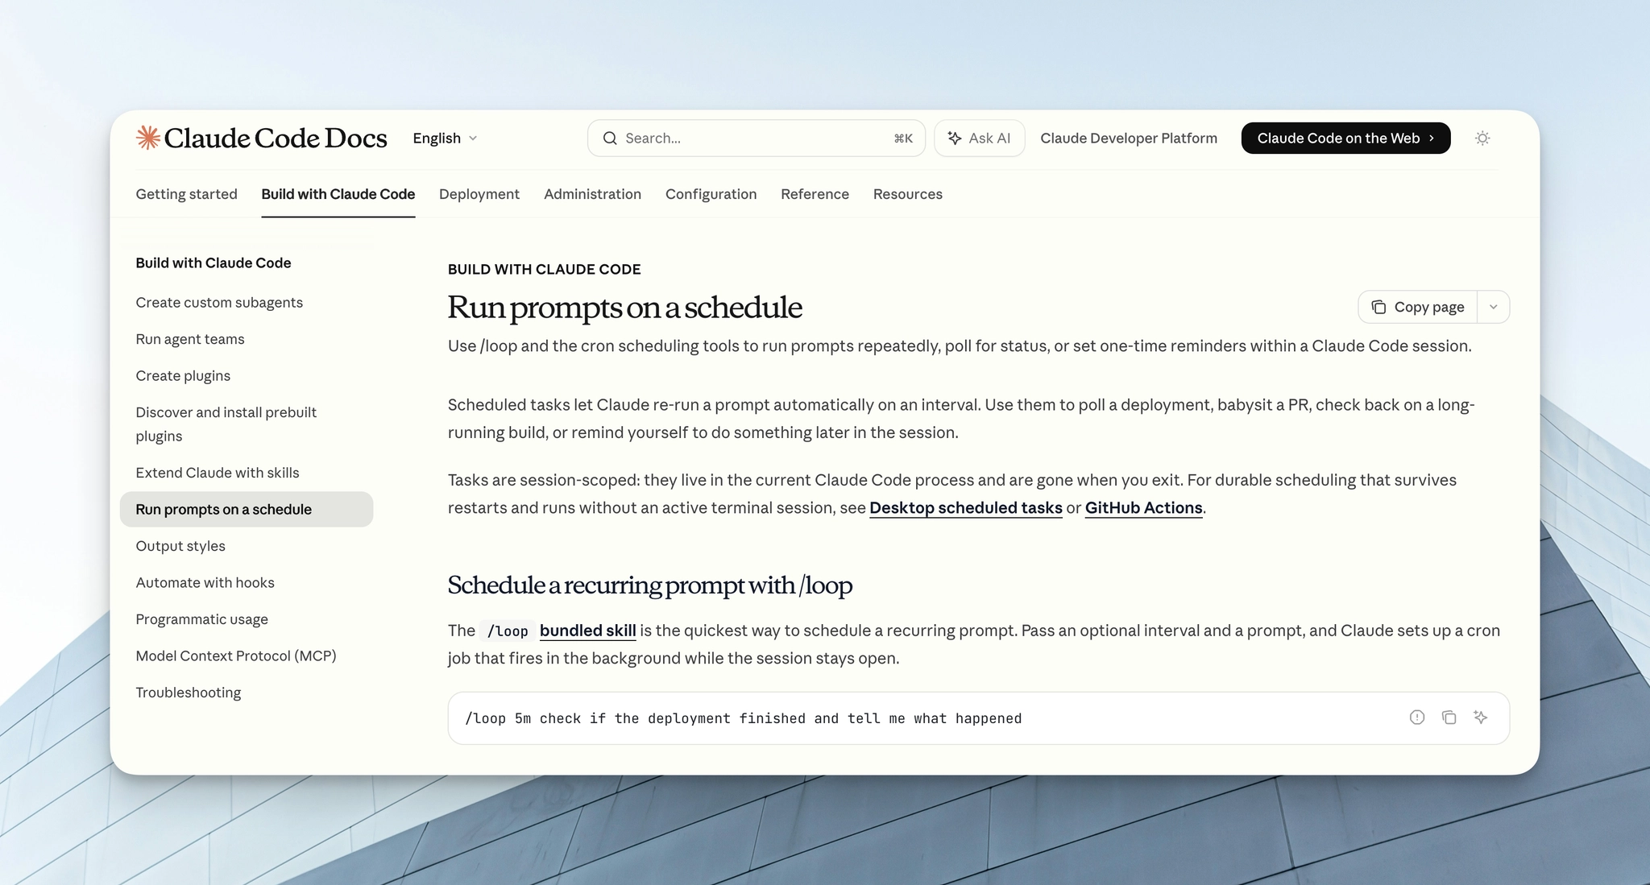1650x885 pixels.
Task: Switch to the Configuration tab
Action: coord(711,194)
